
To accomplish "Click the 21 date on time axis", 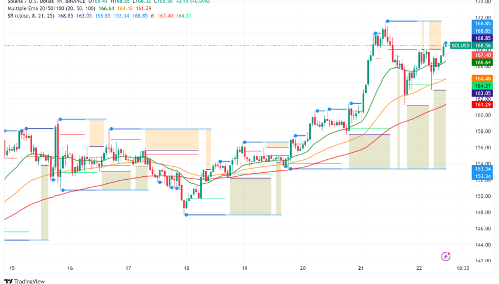I will [361, 268].
